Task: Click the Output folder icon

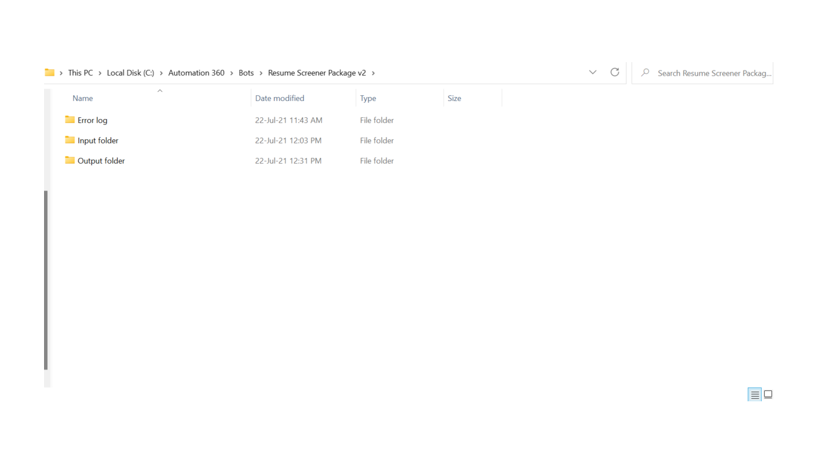Action: click(70, 160)
